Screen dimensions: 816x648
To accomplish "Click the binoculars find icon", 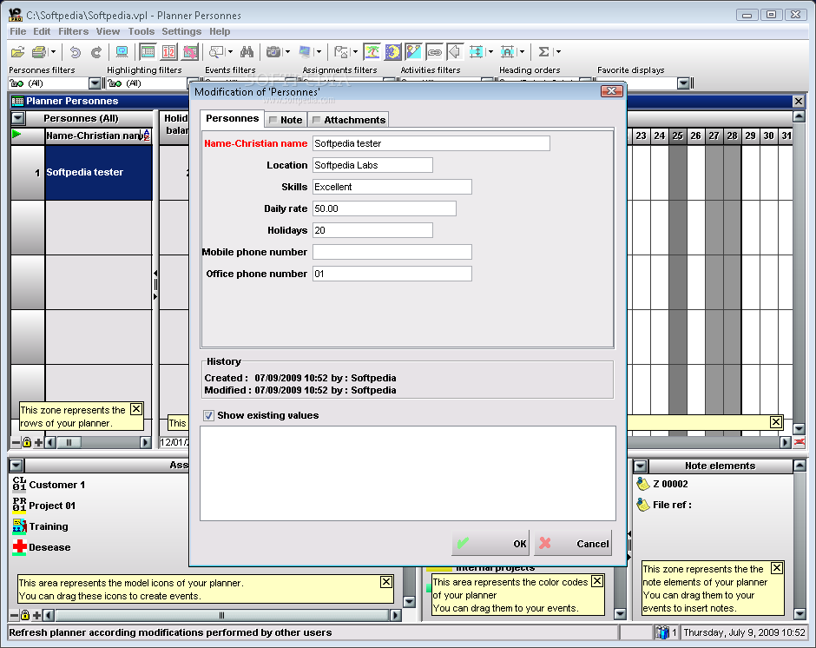I will (x=247, y=51).
